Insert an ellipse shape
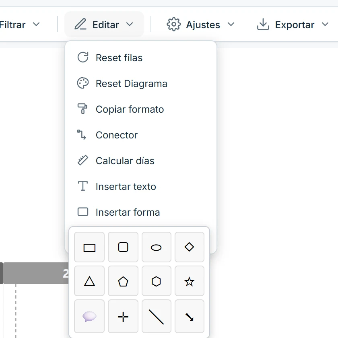Viewport: 338px width, 338px height. 156,247
